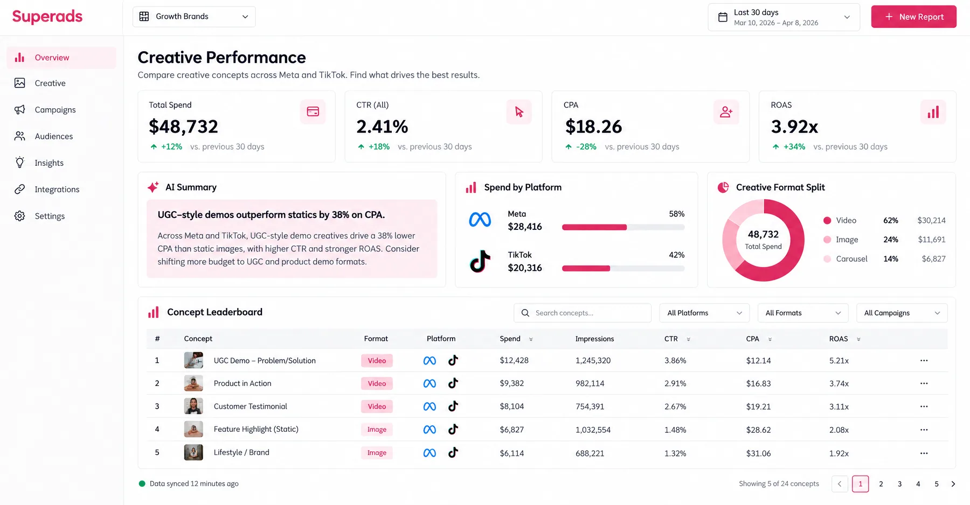The width and height of the screenshot is (970, 505).
Task: Click the ROAS bar chart icon
Action: point(933,111)
